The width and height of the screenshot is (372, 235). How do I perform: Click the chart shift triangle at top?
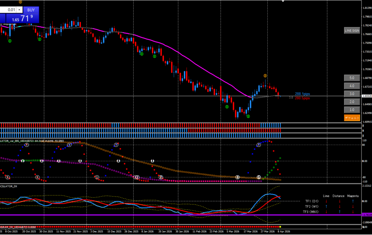coord(283,1)
